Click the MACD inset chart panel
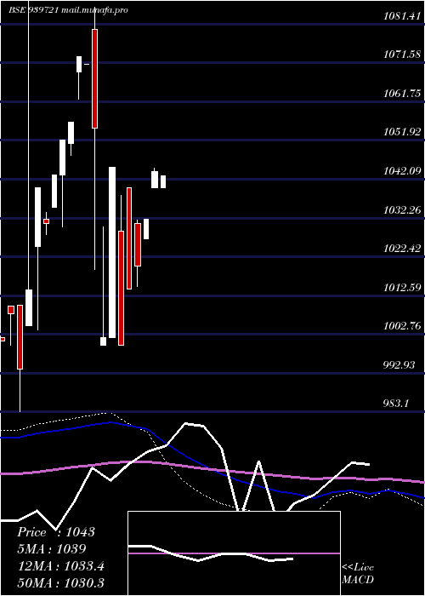 234,553
